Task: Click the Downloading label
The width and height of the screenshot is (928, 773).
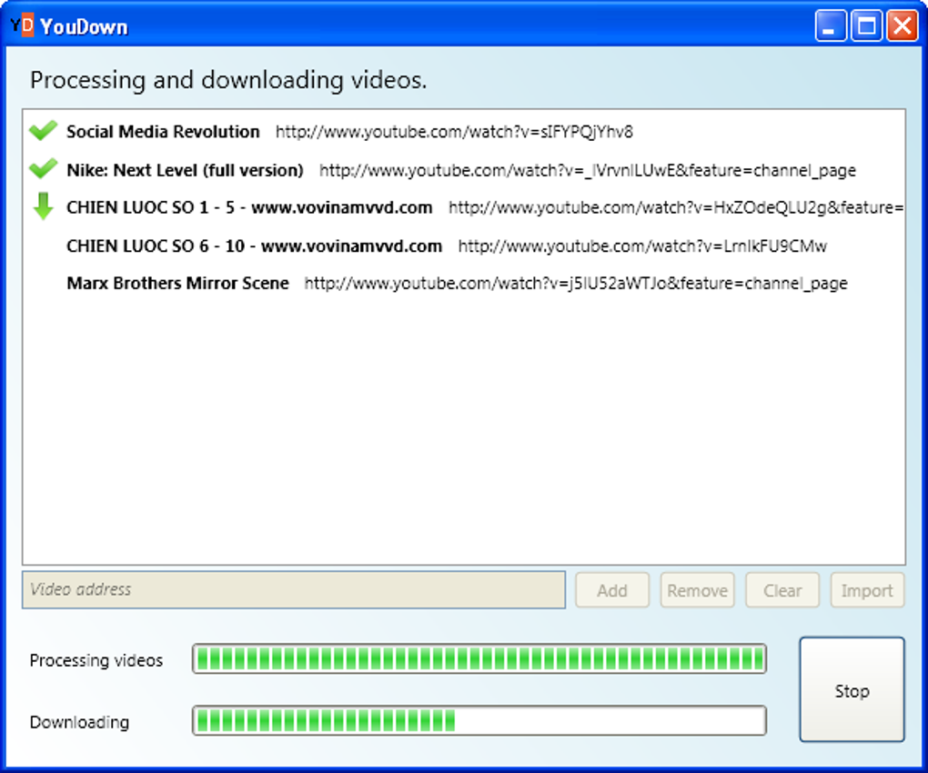Action: 79,722
